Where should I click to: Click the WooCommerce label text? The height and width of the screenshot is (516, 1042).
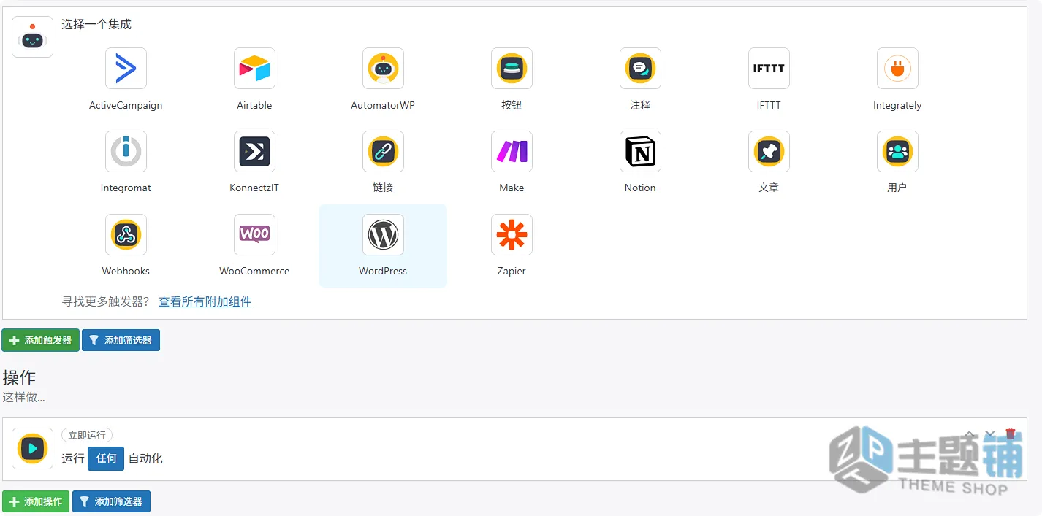(254, 271)
